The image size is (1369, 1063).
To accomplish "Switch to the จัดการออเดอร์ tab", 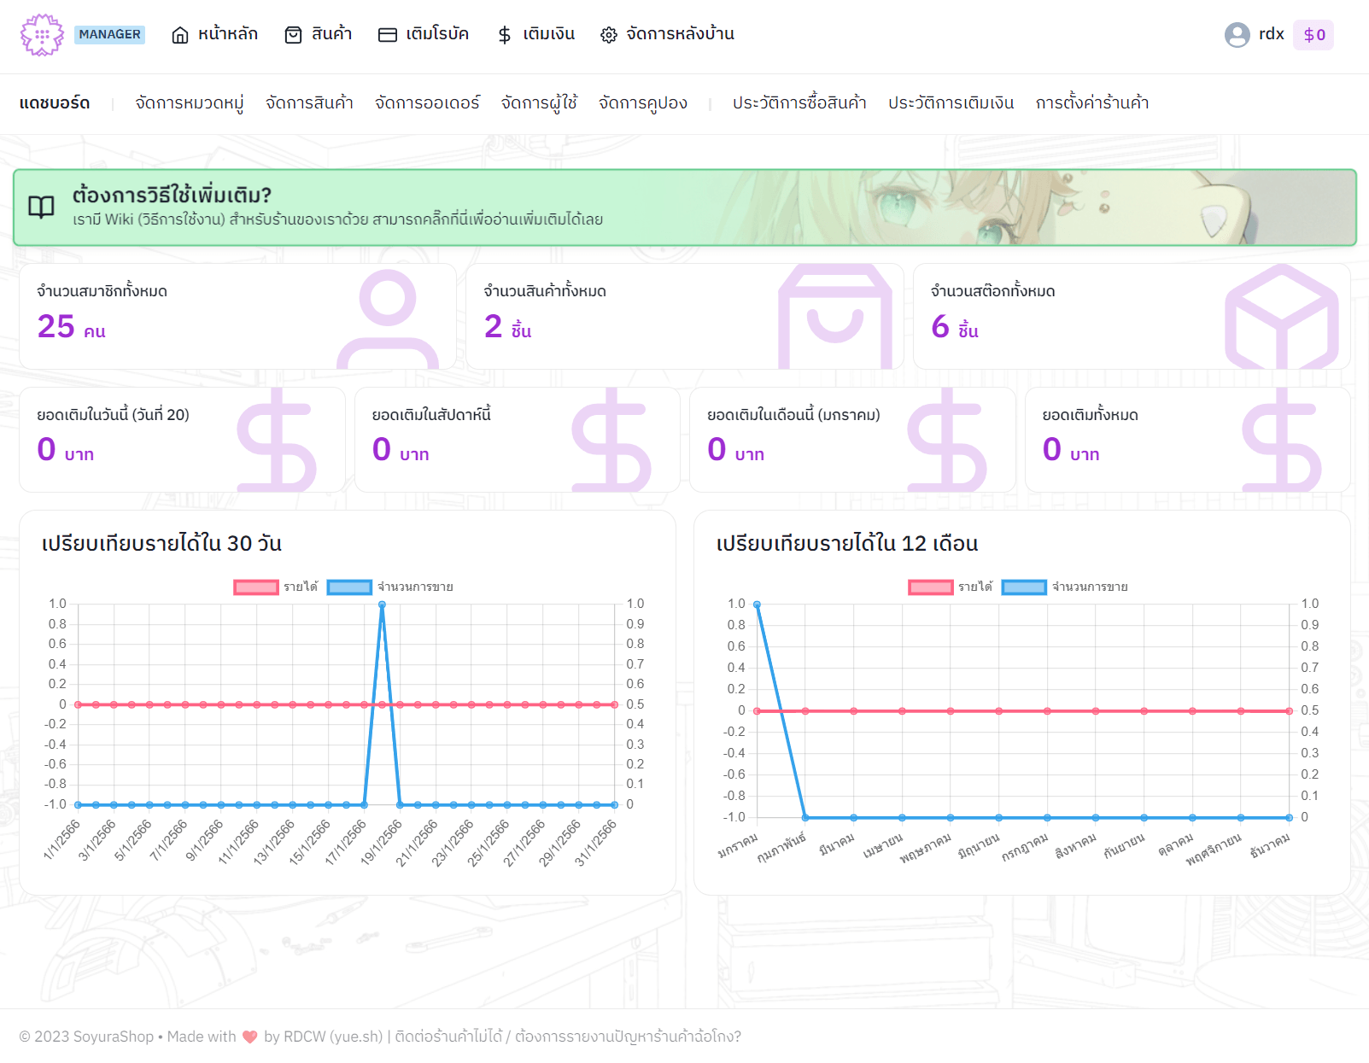I will [x=427, y=103].
